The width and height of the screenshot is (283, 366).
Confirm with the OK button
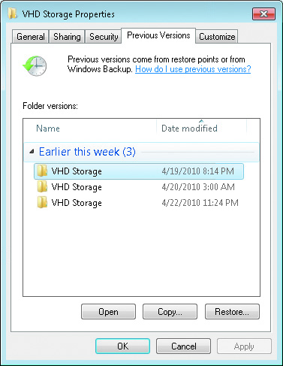click(x=122, y=346)
